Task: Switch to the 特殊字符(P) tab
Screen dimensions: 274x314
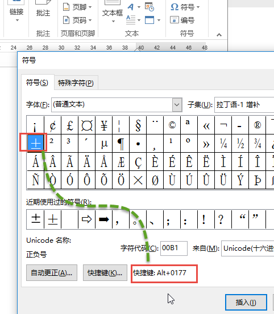Action: [x=76, y=83]
